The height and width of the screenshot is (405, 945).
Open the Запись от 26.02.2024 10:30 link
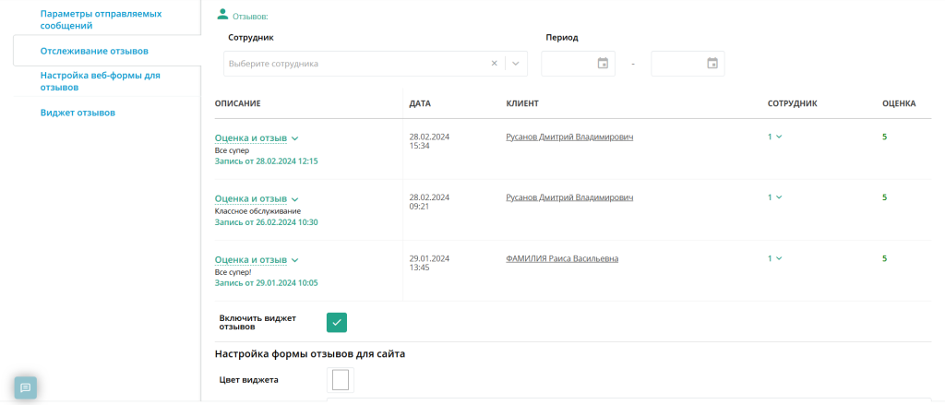pos(267,221)
